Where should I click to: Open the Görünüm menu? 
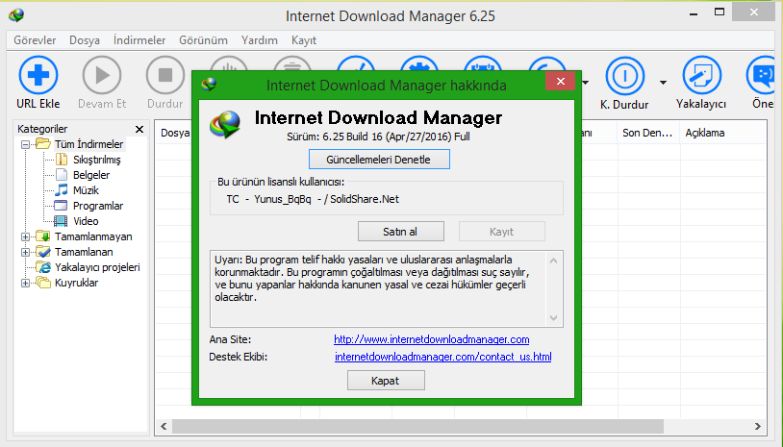[203, 40]
